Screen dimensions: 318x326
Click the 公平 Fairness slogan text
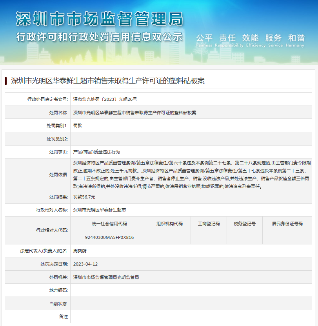pos(204,40)
